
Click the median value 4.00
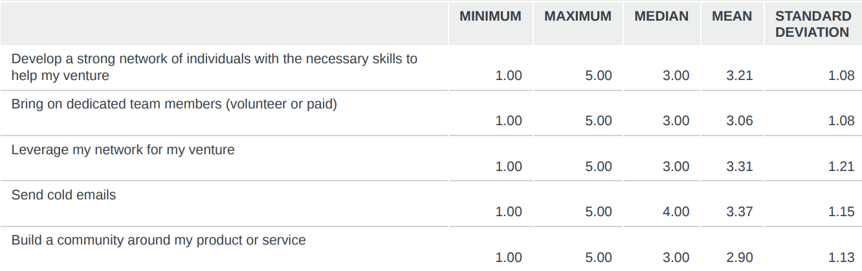coord(676,212)
